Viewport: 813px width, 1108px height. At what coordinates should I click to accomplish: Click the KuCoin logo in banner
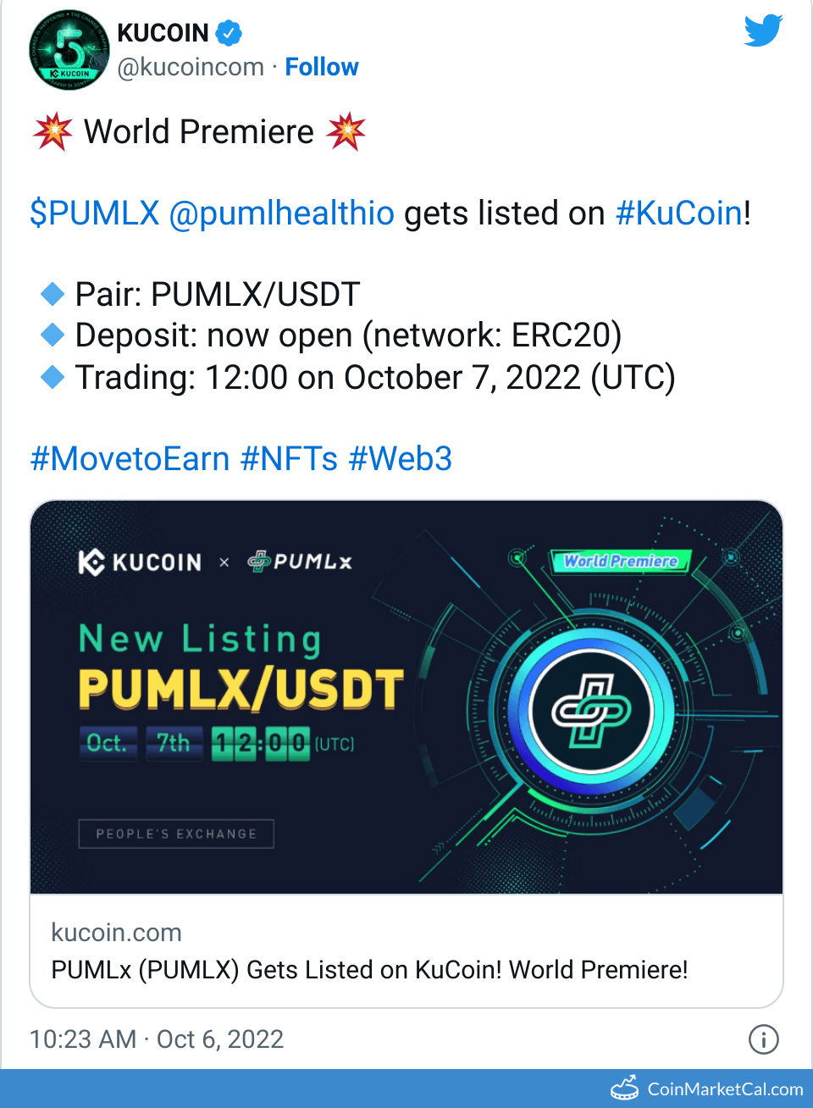pos(141,562)
